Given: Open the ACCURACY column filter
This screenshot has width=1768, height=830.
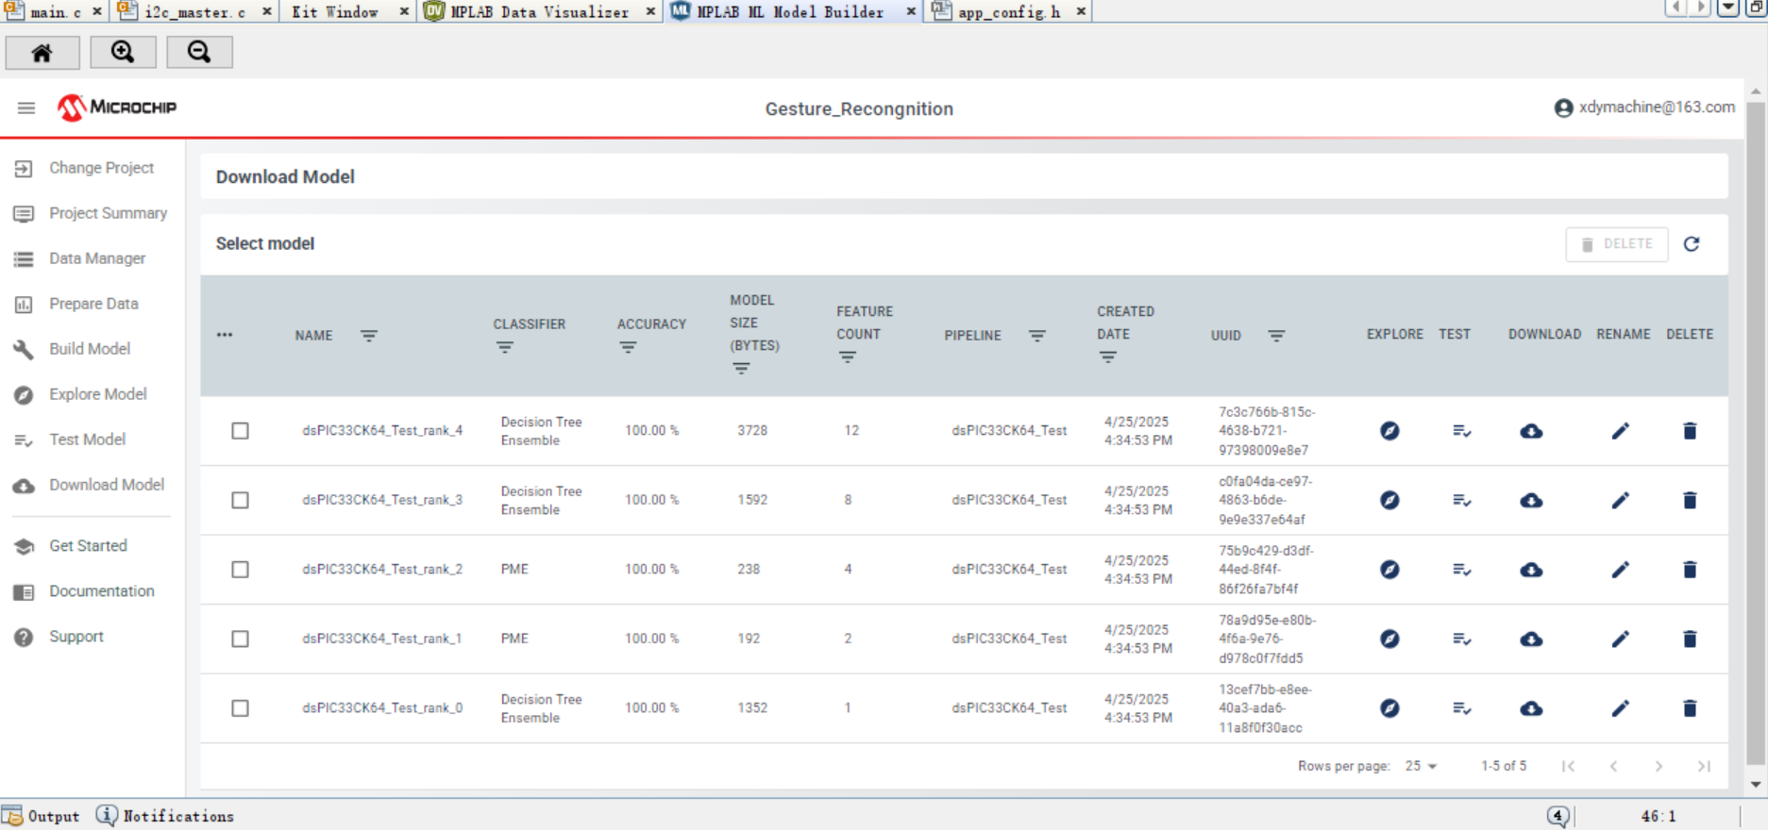Looking at the screenshot, I should point(628,348).
